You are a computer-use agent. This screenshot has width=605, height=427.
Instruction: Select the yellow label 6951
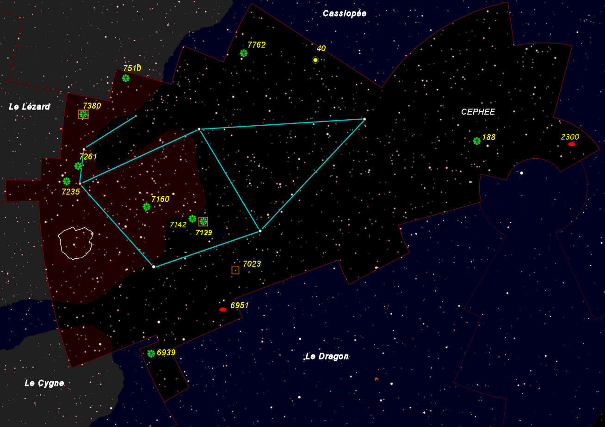click(240, 305)
